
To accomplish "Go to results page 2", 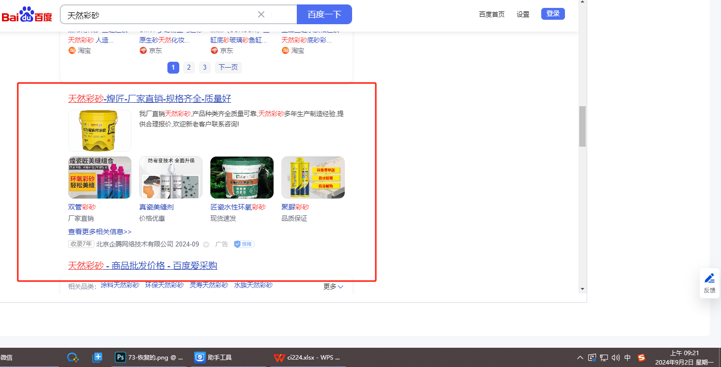I will coord(189,67).
